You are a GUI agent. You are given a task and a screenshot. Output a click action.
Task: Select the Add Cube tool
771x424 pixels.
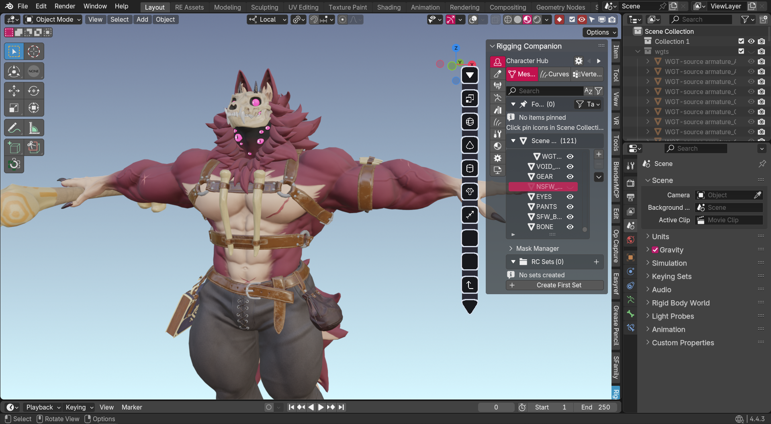coord(14,147)
